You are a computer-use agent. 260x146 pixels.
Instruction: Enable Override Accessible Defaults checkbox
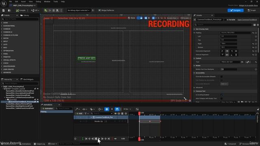(221, 77)
